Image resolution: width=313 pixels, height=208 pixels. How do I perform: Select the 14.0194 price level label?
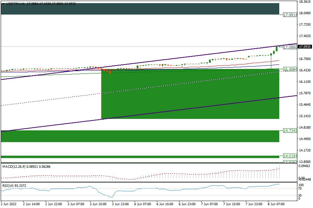click(290, 156)
